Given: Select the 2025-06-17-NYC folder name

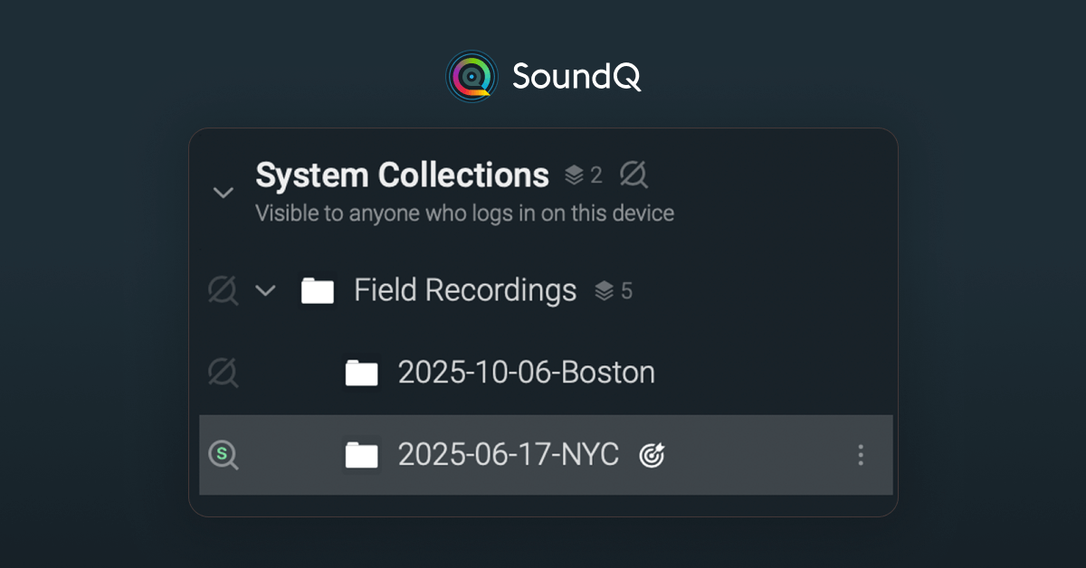Looking at the screenshot, I should (x=508, y=455).
